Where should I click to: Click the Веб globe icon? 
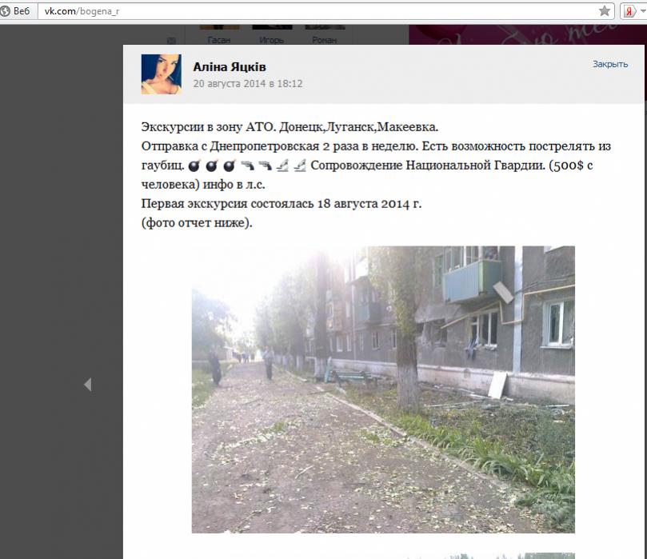click(x=5, y=11)
